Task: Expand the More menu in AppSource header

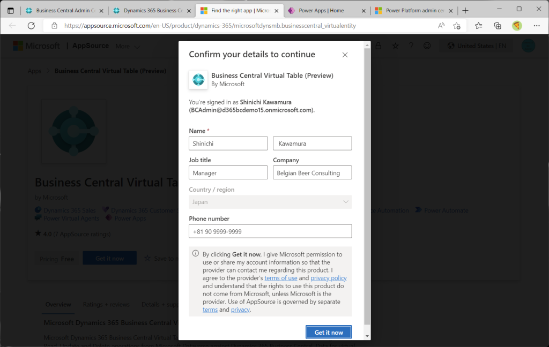Action: 128,46
